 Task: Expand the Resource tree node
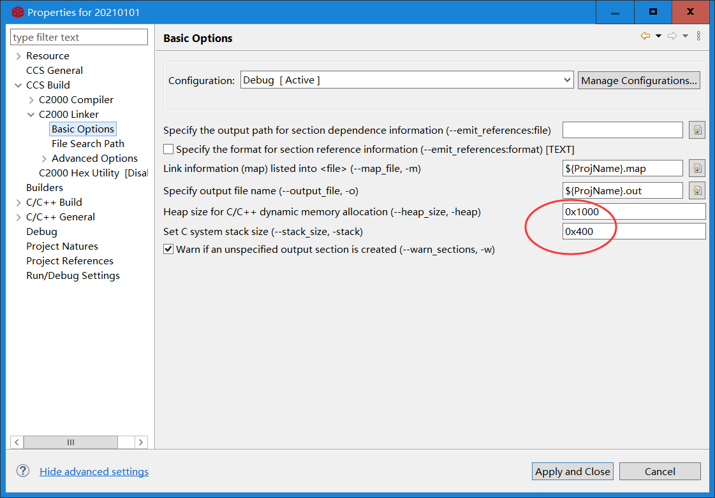click(x=18, y=56)
